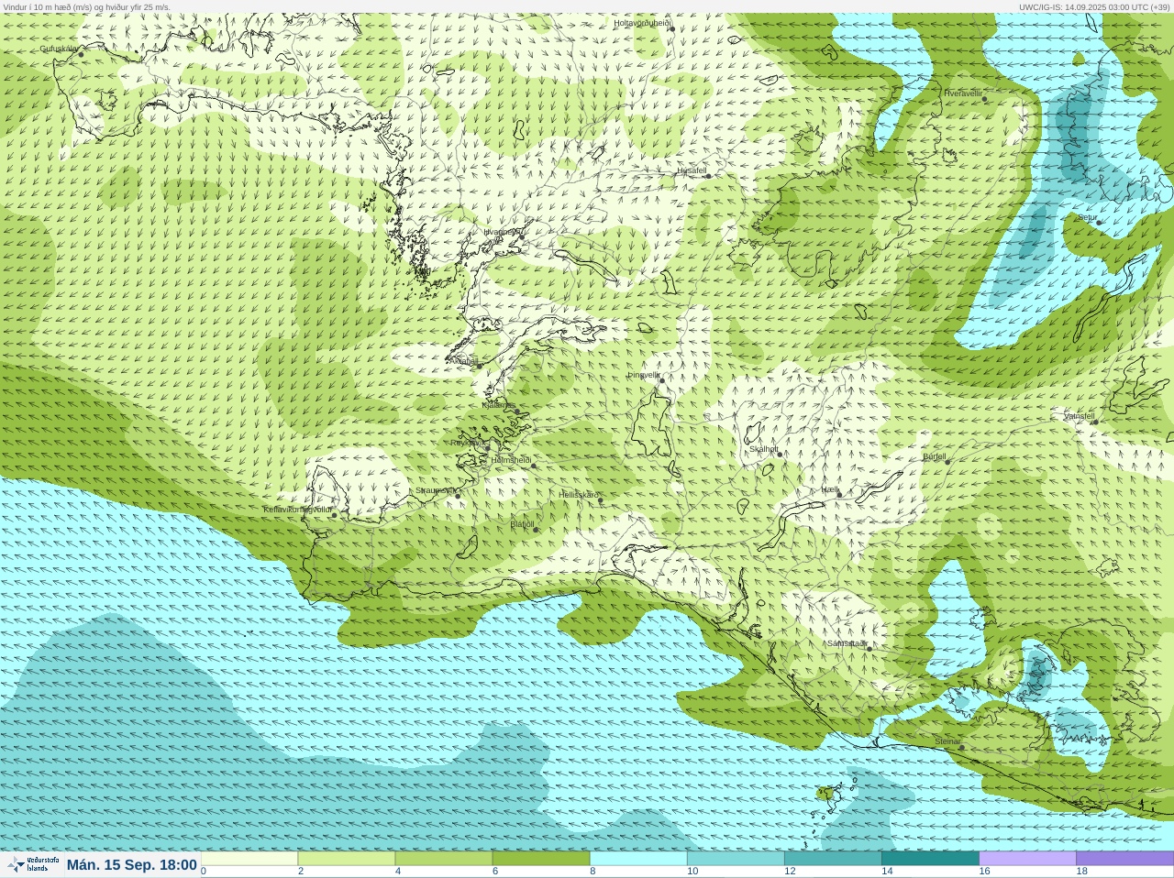Image resolution: width=1174 pixels, height=878 pixels.
Task: Select the Bláfjöll station dot
Action: coord(536,530)
